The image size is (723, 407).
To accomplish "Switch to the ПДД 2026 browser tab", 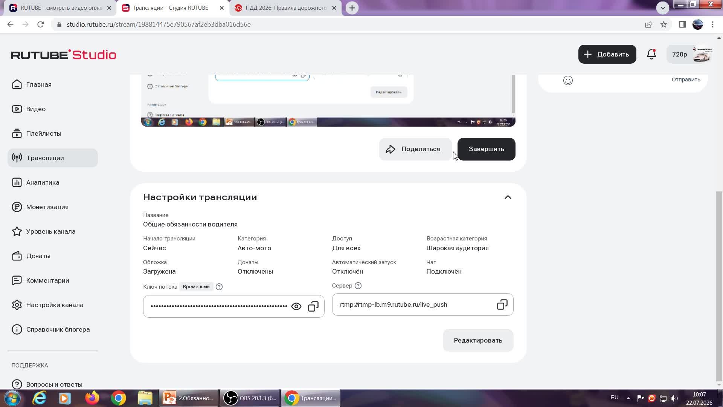I will [285, 8].
